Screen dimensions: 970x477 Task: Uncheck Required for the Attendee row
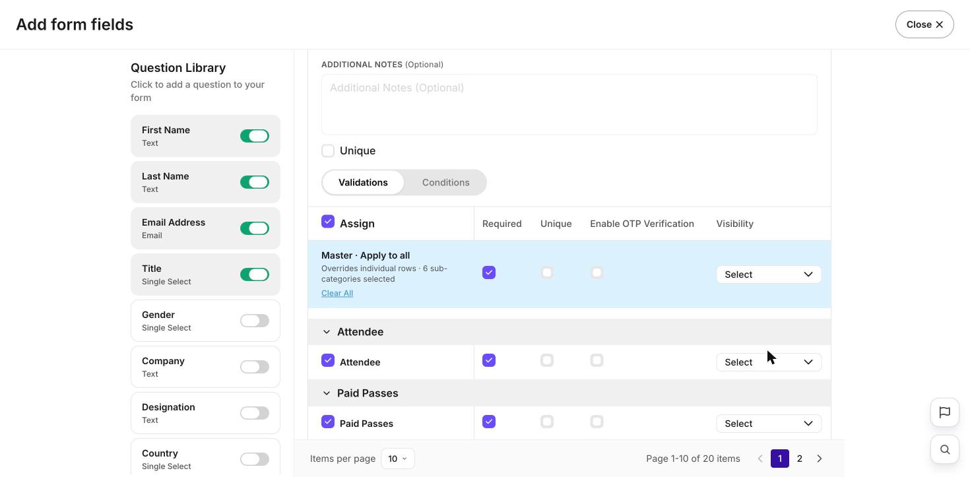pos(489,360)
